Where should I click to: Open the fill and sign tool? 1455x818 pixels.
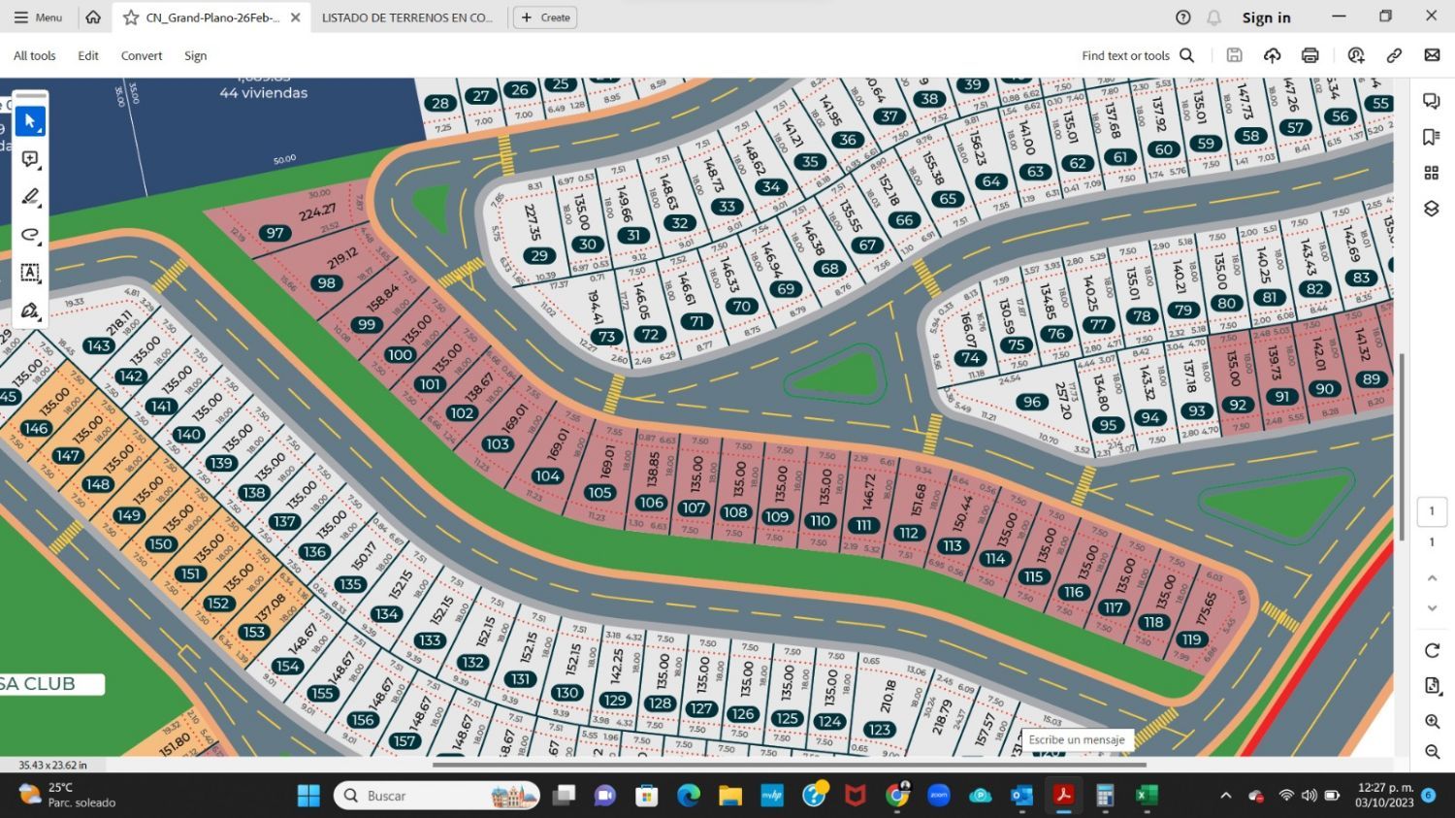(30, 311)
